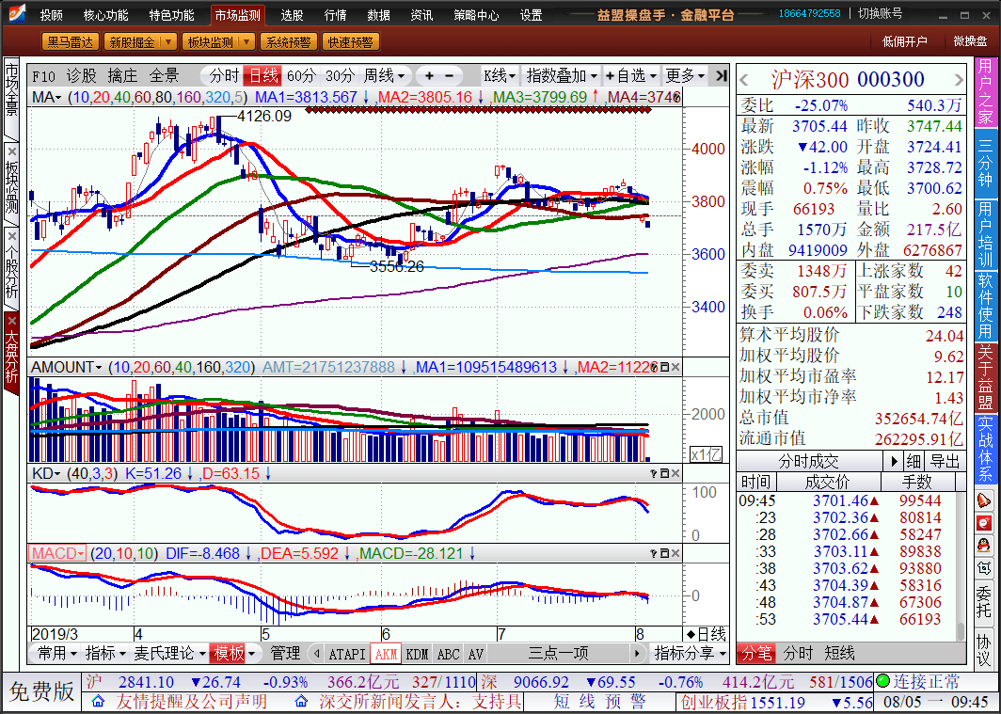Open the MA indicator dropdown
This screenshot has width=1001, height=714.
tap(47, 98)
